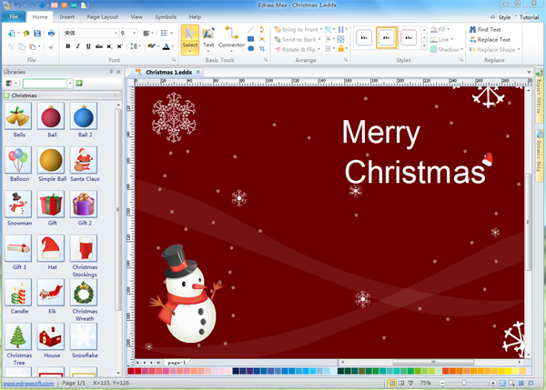546x390 pixels.
Task: Select the Gift 3 shape
Action: click(x=18, y=248)
